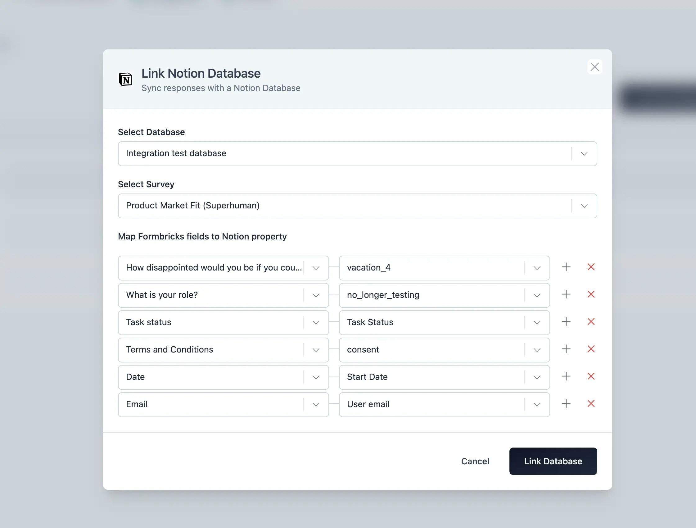The width and height of the screenshot is (696, 528).
Task: Add mapping after the no_longer_testing row
Action: coord(566,294)
